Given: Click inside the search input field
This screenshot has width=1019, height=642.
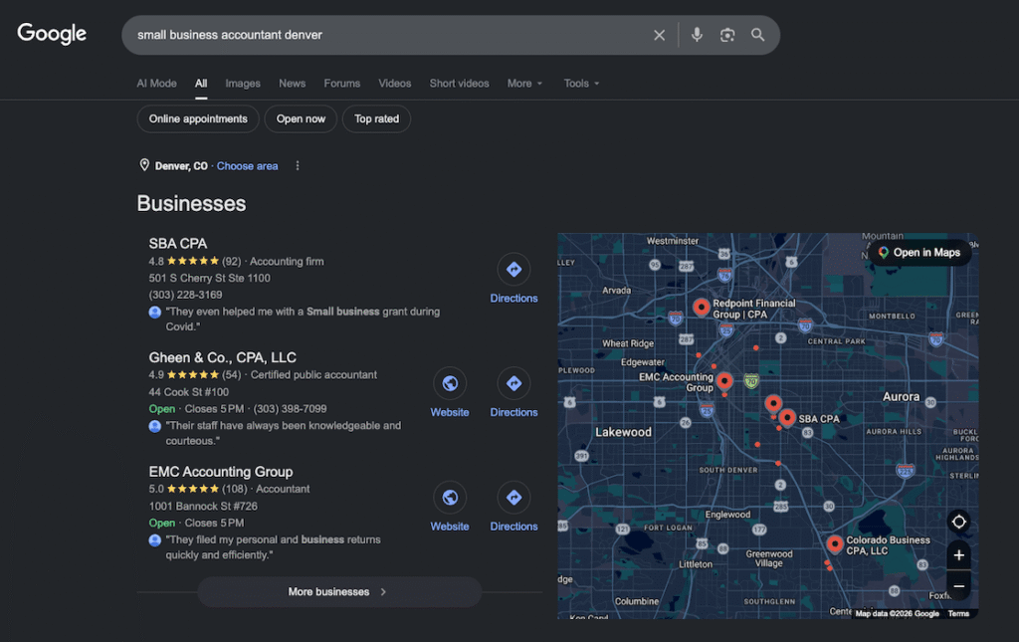Looking at the screenshot, I should pyautogui.click(x=390, y=35).
